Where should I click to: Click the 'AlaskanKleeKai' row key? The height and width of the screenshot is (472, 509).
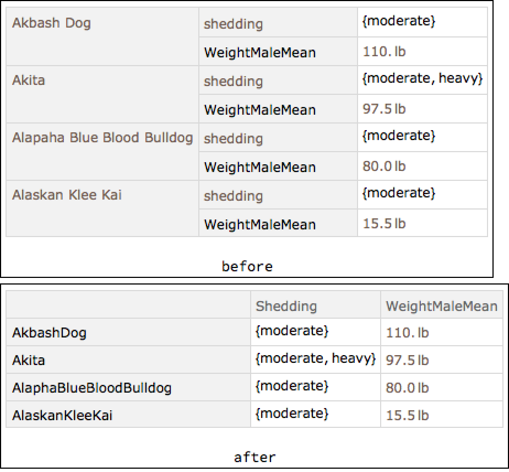point(62,415)
